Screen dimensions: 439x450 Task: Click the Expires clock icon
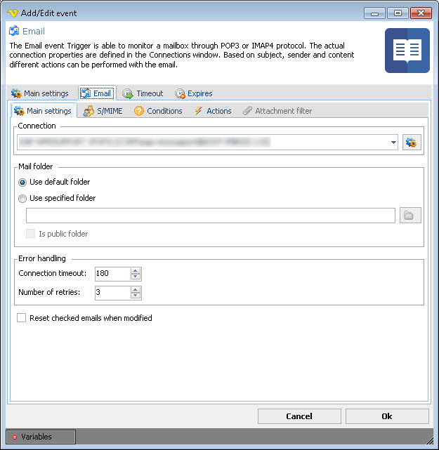tap(181, 93)
